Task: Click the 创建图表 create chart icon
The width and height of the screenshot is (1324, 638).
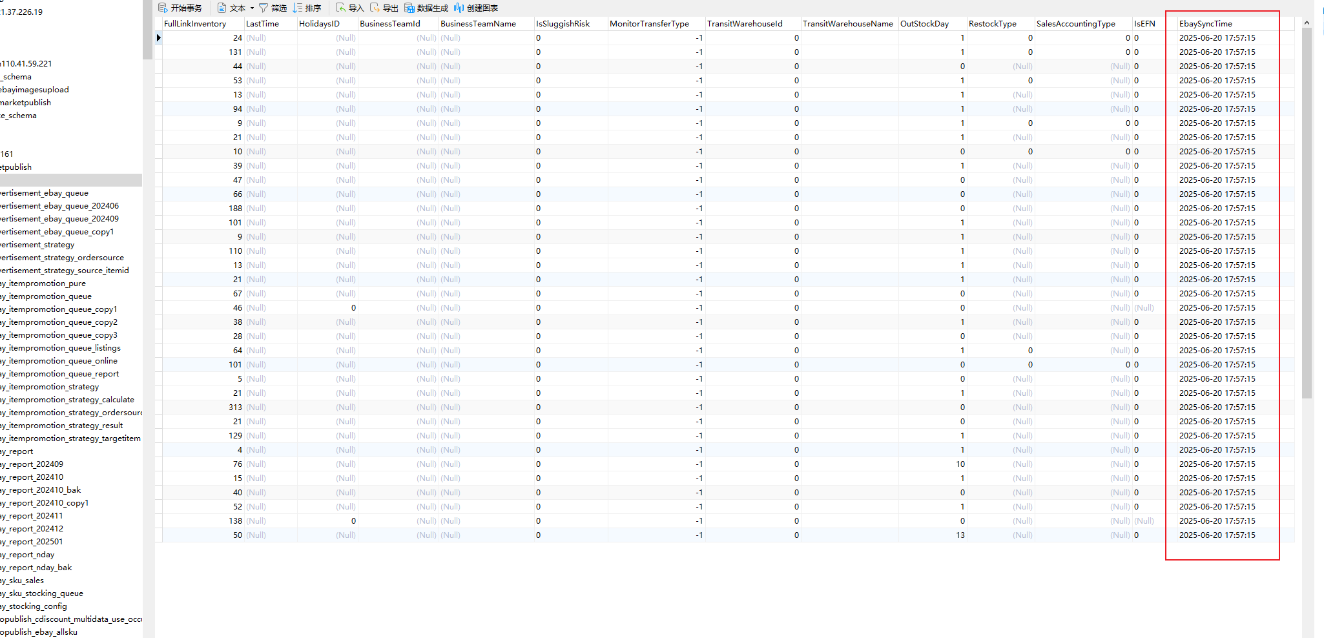Action: 459,8
